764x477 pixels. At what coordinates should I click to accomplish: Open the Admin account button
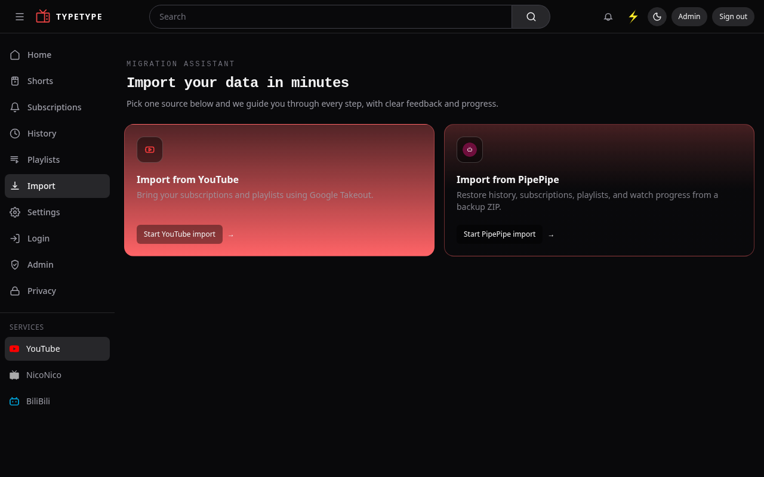coord(689,17)
